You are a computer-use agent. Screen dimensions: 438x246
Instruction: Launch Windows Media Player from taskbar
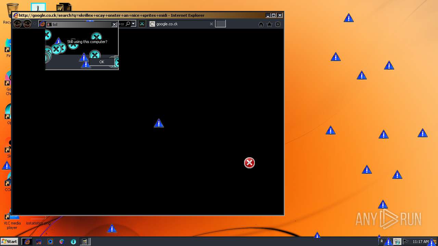click(50, 242)
